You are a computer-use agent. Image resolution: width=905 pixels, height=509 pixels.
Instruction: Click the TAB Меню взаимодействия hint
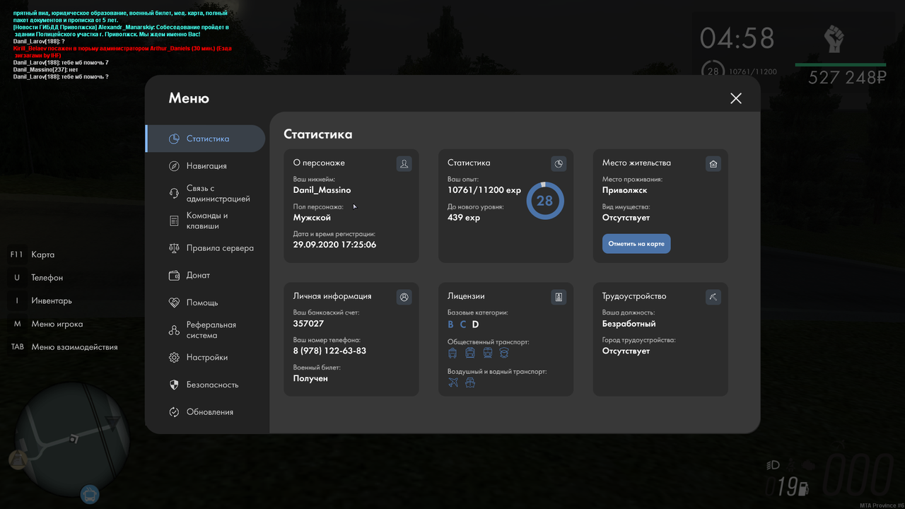(x=64, y=347)
